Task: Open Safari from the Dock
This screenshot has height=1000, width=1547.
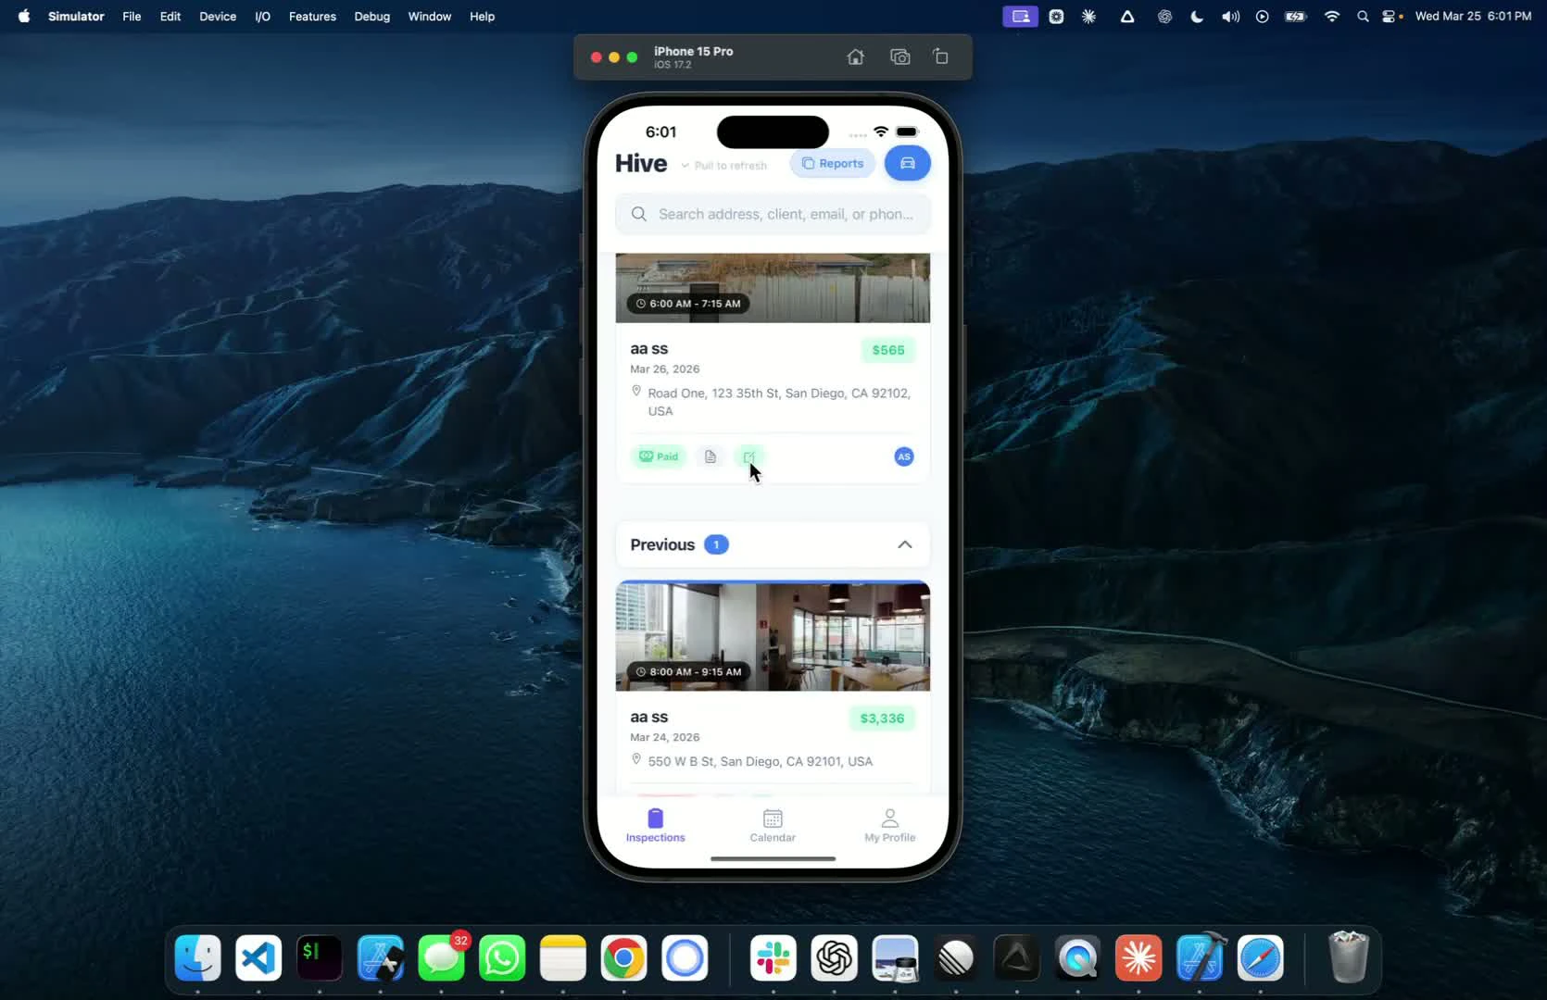Action: pyautogui.click(x=1261, y=957)
